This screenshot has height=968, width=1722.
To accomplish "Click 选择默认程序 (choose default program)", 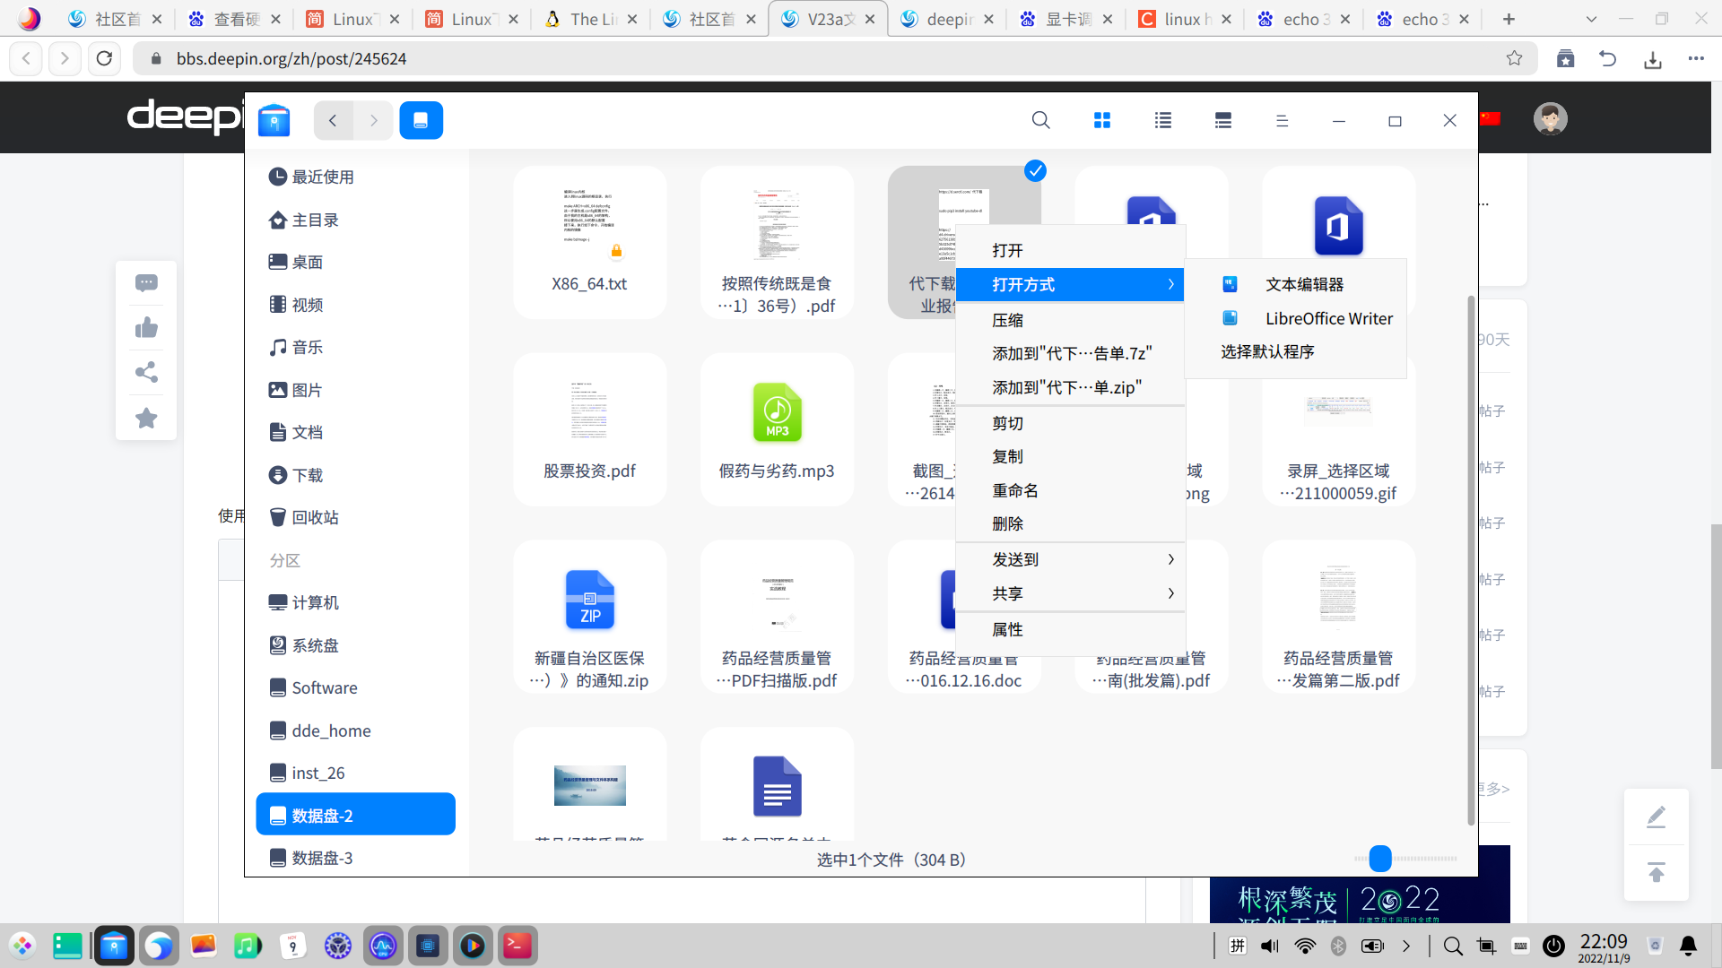I will point(1267,351).
